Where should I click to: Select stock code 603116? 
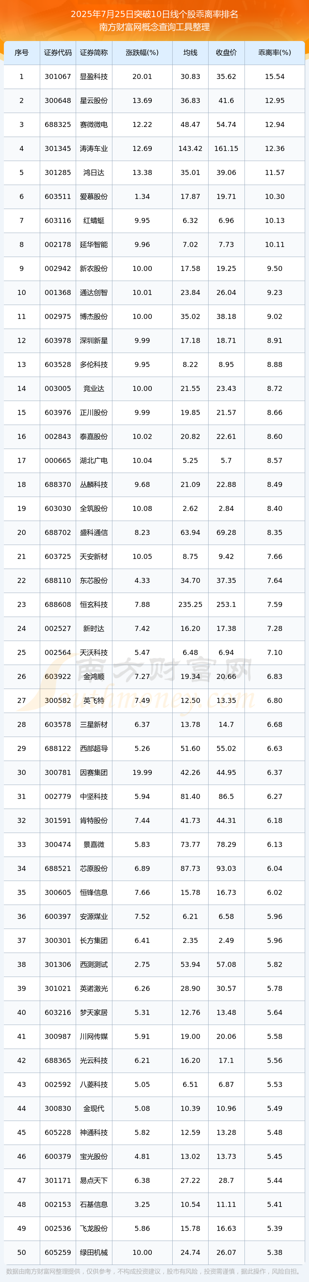coord(58,221)
